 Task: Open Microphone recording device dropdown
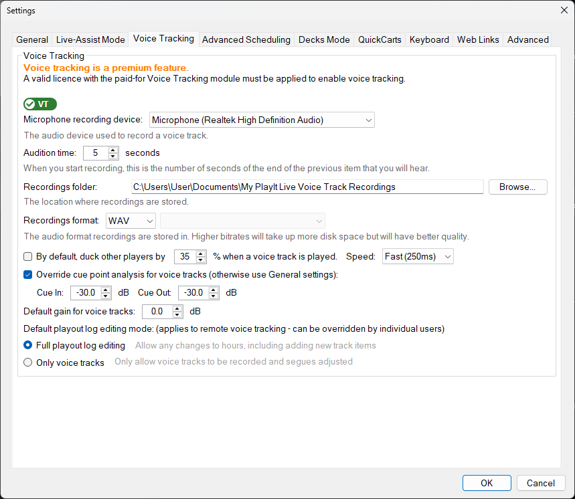point(262,120)
